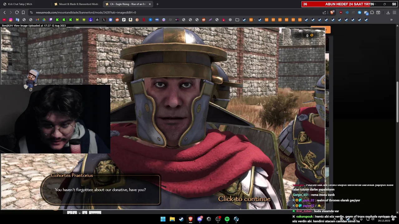Close the CA - Eagle Rising tab
Image resolution: width=399 pixels, height=224 pixels.
(150, 4)
